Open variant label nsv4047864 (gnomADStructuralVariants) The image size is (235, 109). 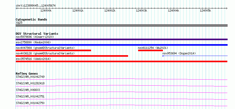point(45,48)
